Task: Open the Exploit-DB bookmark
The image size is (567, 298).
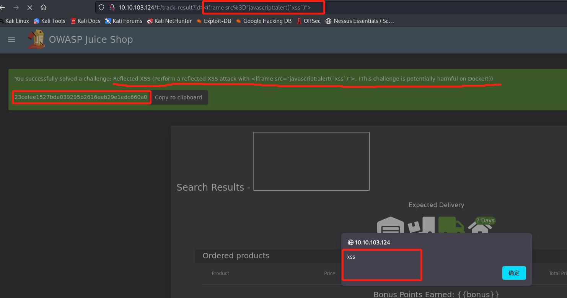Action: tap(214, 21)
